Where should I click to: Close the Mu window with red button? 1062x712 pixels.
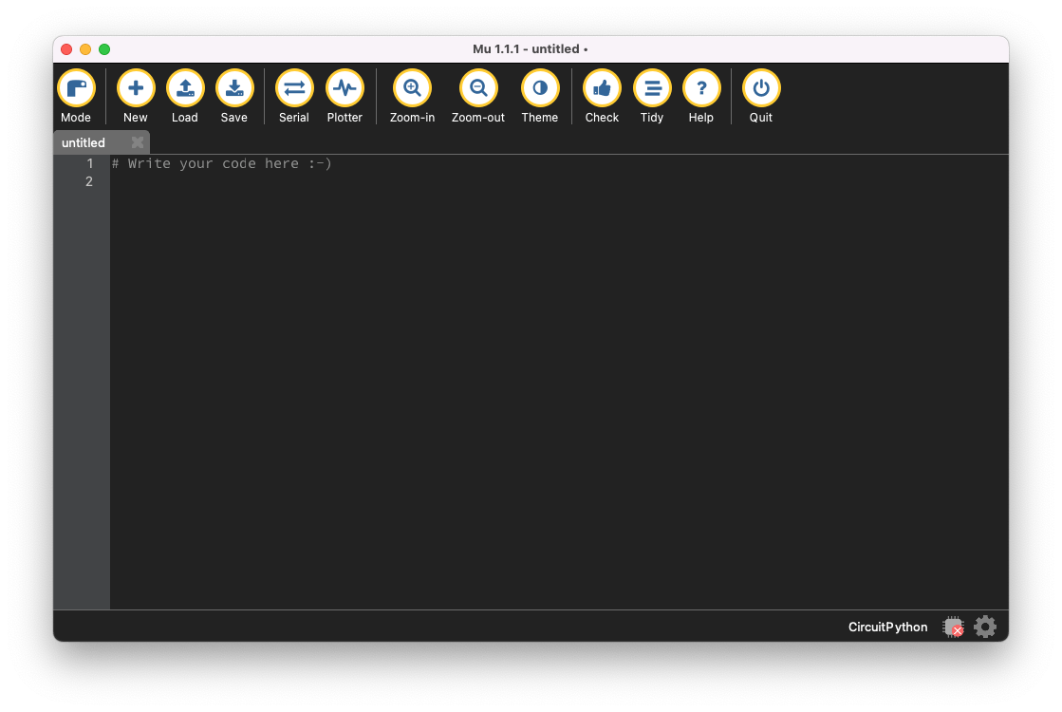pos(66,49)
